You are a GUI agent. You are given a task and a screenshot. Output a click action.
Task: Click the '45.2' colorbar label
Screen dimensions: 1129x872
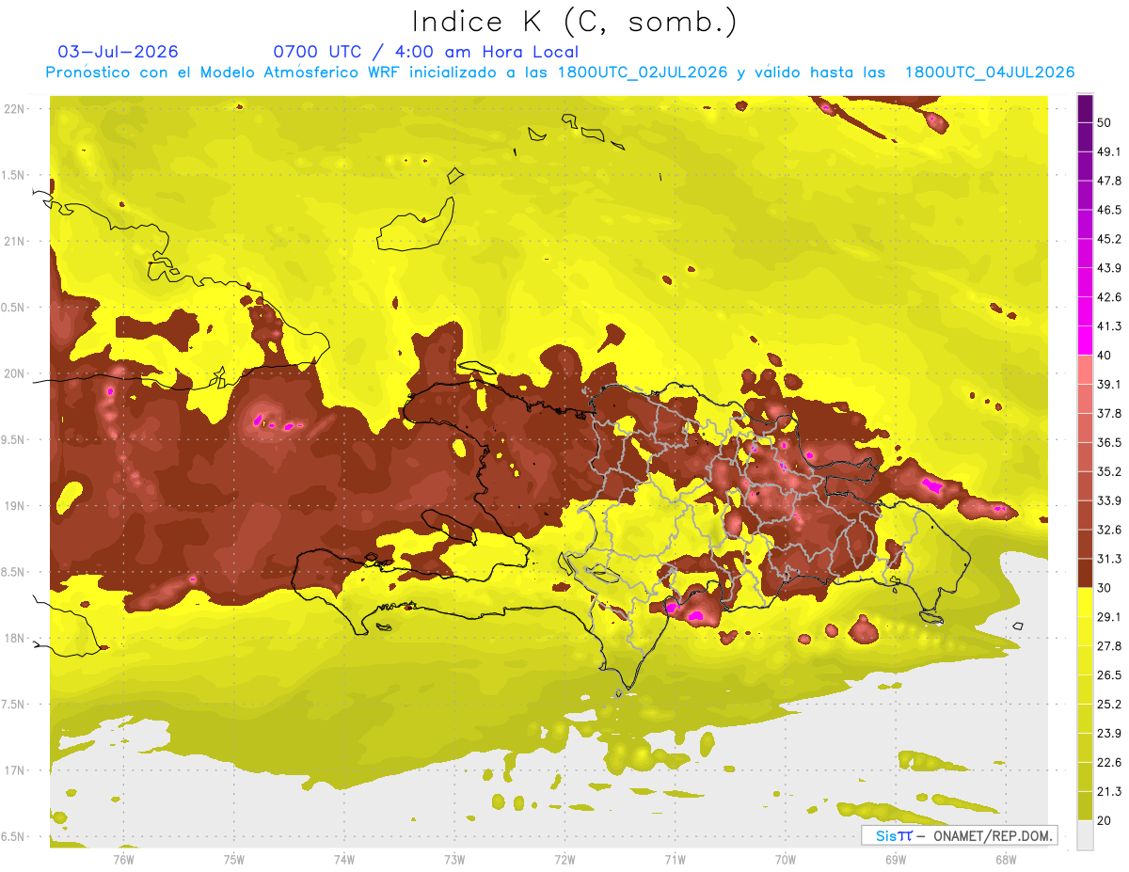coord(1109,239)
